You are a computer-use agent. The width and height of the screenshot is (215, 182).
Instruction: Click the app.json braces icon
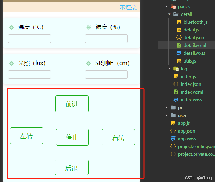[173, 131]
